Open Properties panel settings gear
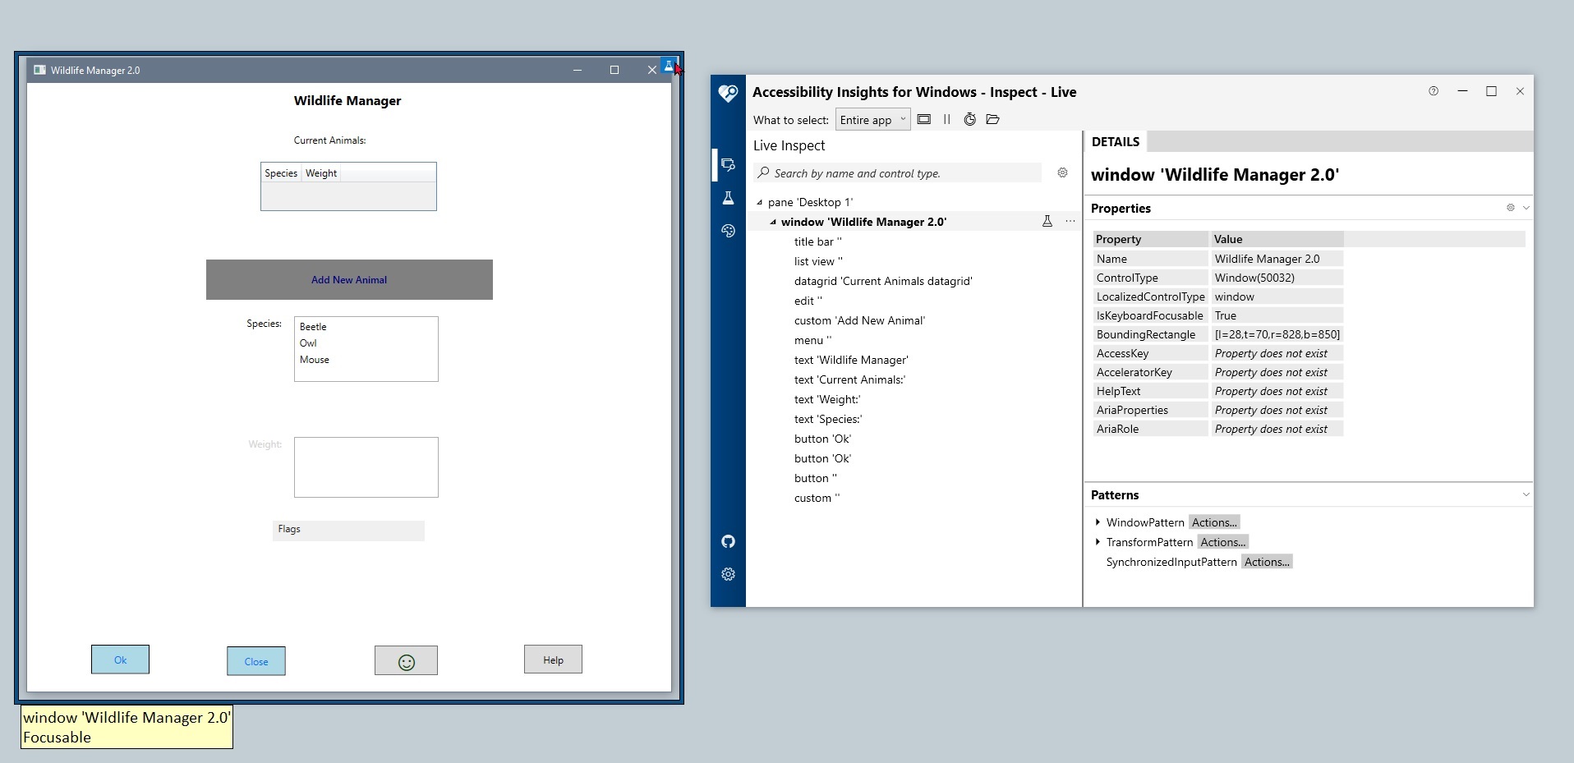Viewport: 1574px width, 763px height. click(1510, 208)
